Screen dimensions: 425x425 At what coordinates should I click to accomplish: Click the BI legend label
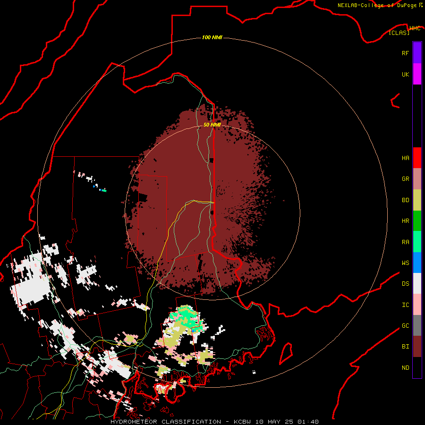click(405, 347)
